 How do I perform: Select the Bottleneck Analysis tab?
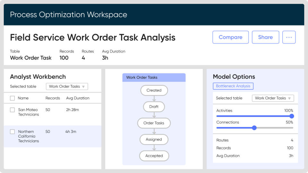click(x=233, y=86)
